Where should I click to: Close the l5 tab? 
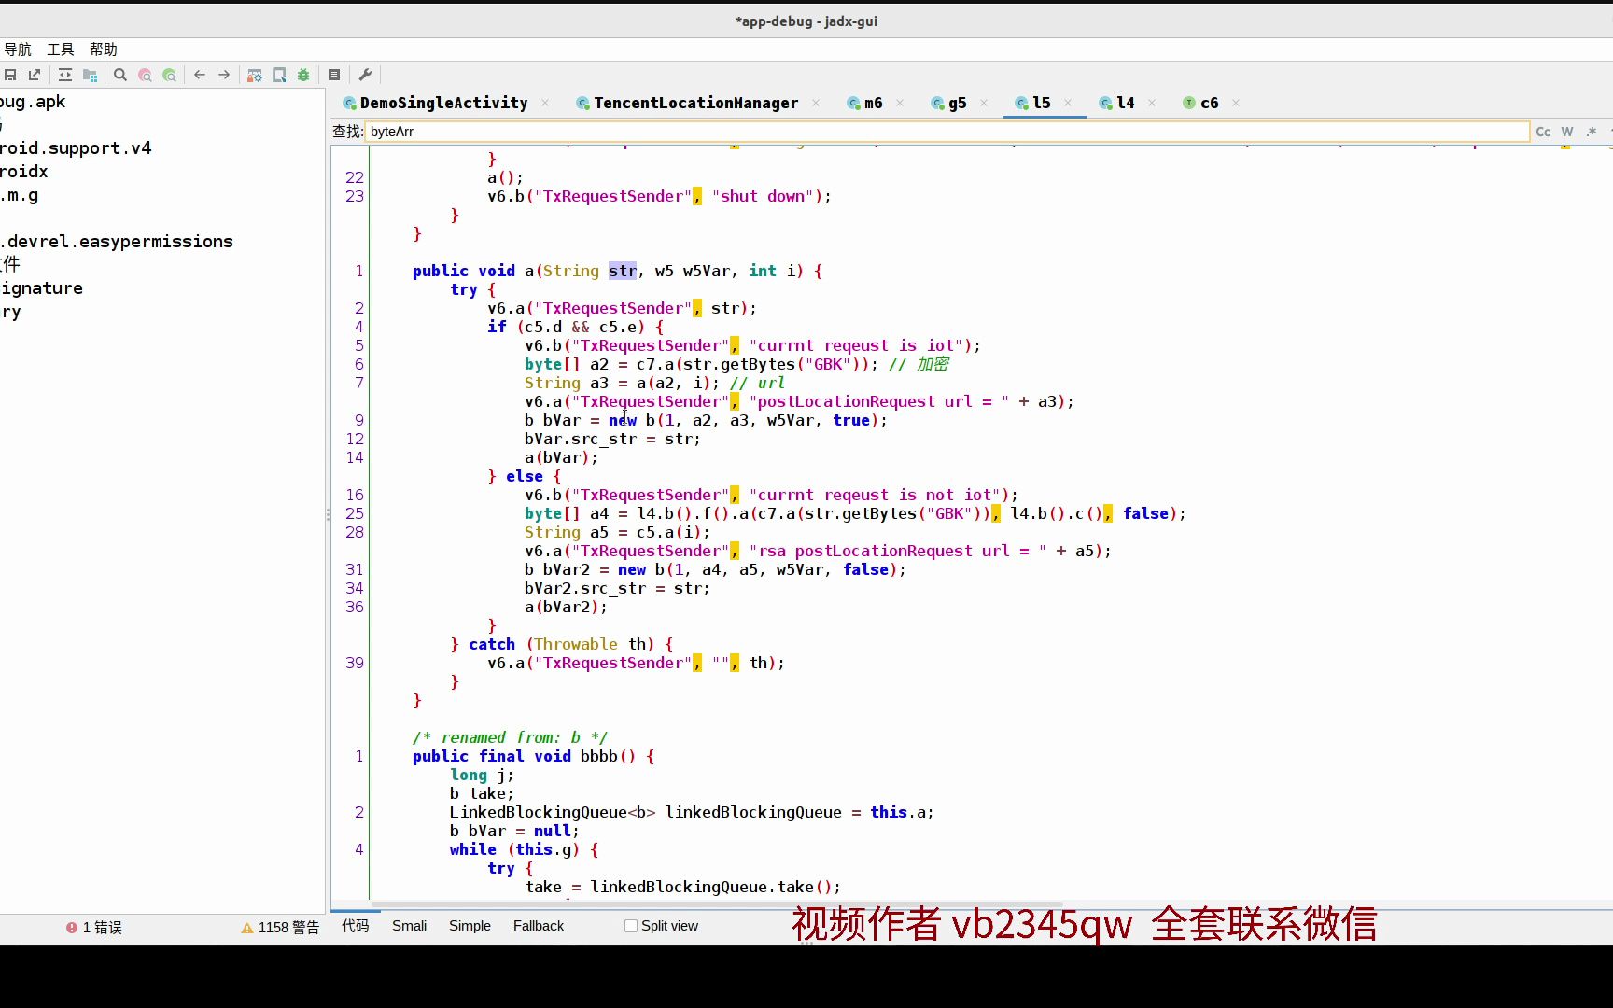pyautogui.click(x=1068, y=103)
